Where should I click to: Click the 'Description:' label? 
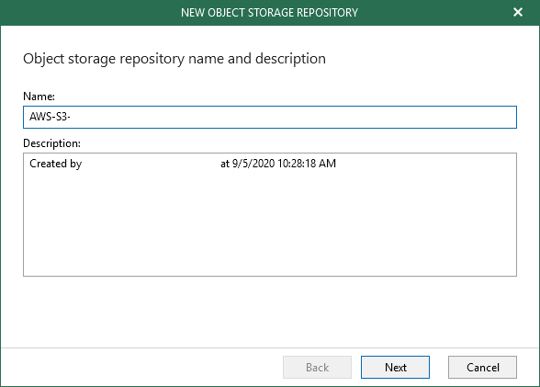[x=51, y=143]
